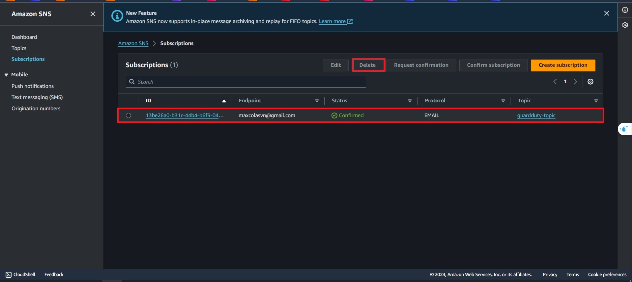Viewport: 632px width, 282px height.
Task: Sort the Topic column
Action: [x=596, y=101]
